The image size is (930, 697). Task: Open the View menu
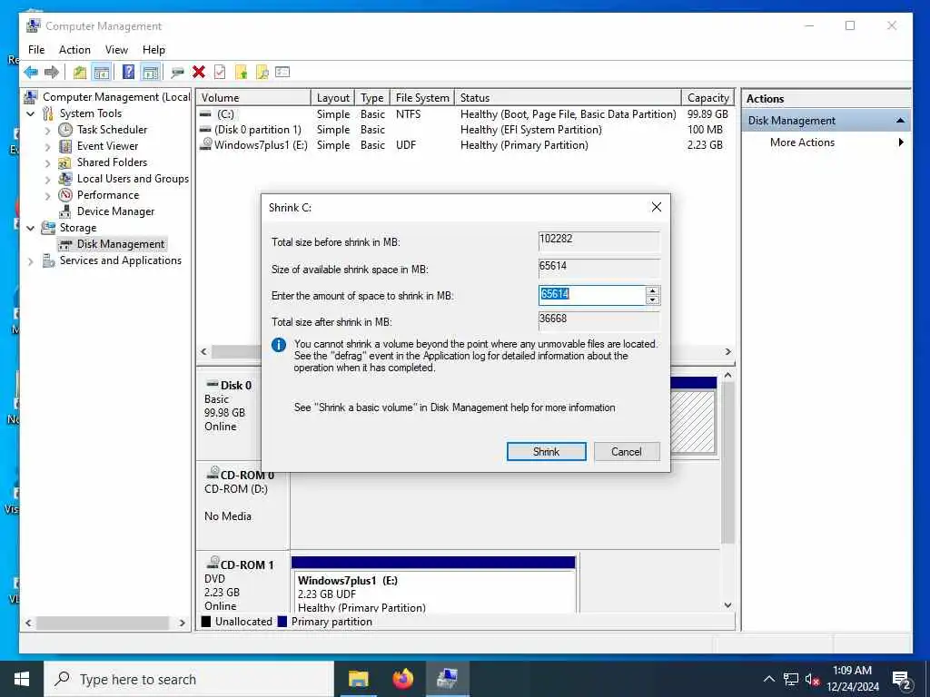pos(116,50)
